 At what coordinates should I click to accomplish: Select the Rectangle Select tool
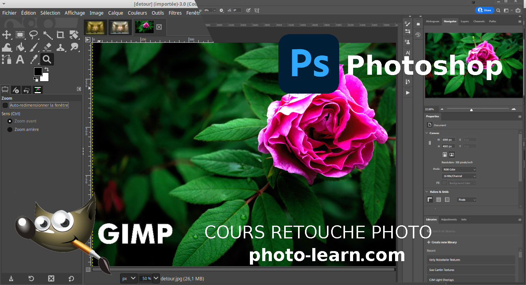click(x=20, y=35)
